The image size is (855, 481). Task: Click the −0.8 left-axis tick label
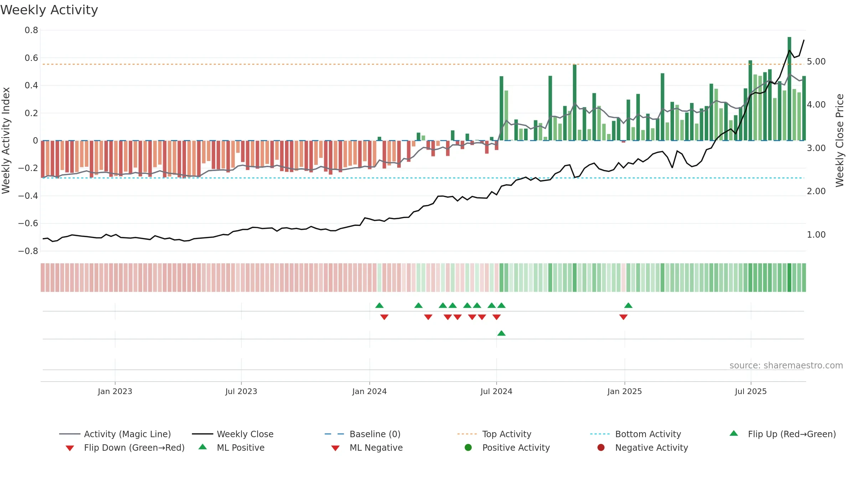[28, 251]
